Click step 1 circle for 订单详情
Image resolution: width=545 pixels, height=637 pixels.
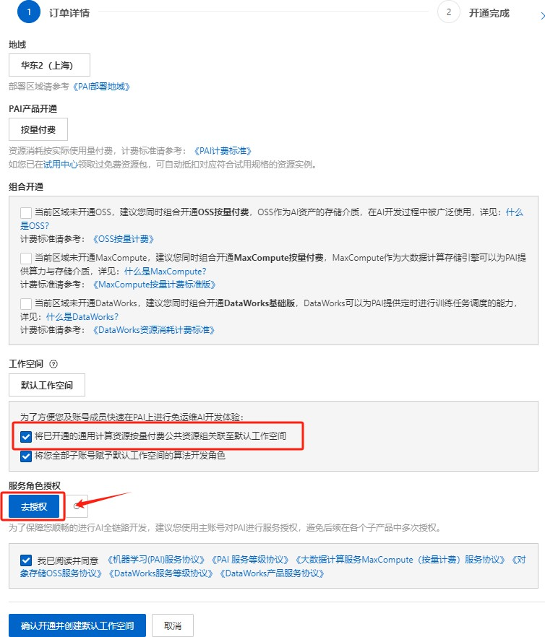click(29, 12)
